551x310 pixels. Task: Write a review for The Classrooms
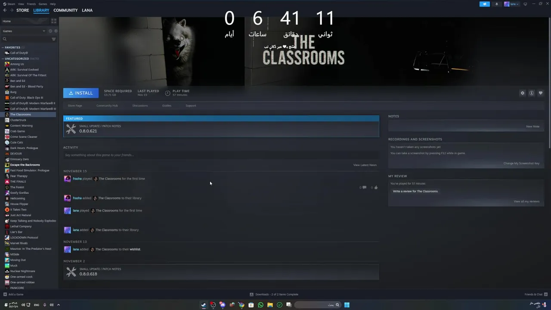(415, 191)
